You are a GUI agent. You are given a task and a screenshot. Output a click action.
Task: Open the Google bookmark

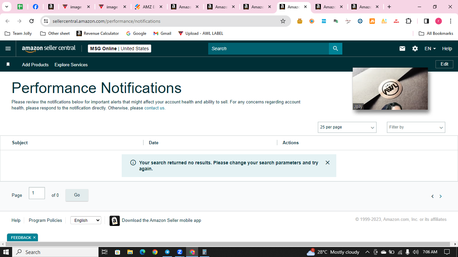coord(136,33)
